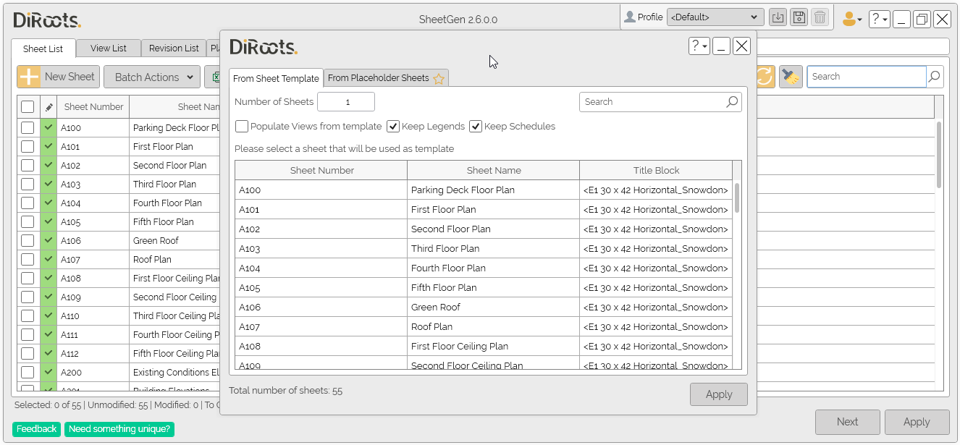Screen dimensions: 960x445
Task: Open the Profile dropdown
Action: point(715,17)
